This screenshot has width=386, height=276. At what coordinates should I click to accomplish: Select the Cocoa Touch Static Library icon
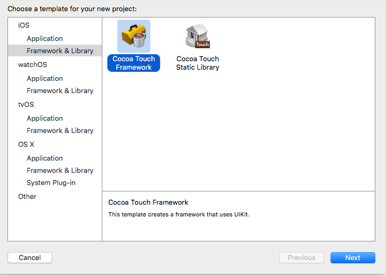point(198,36)
